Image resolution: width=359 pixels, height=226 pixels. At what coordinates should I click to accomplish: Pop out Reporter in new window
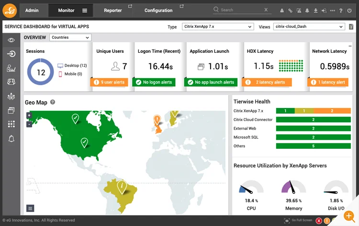click(x=130, y=6)
